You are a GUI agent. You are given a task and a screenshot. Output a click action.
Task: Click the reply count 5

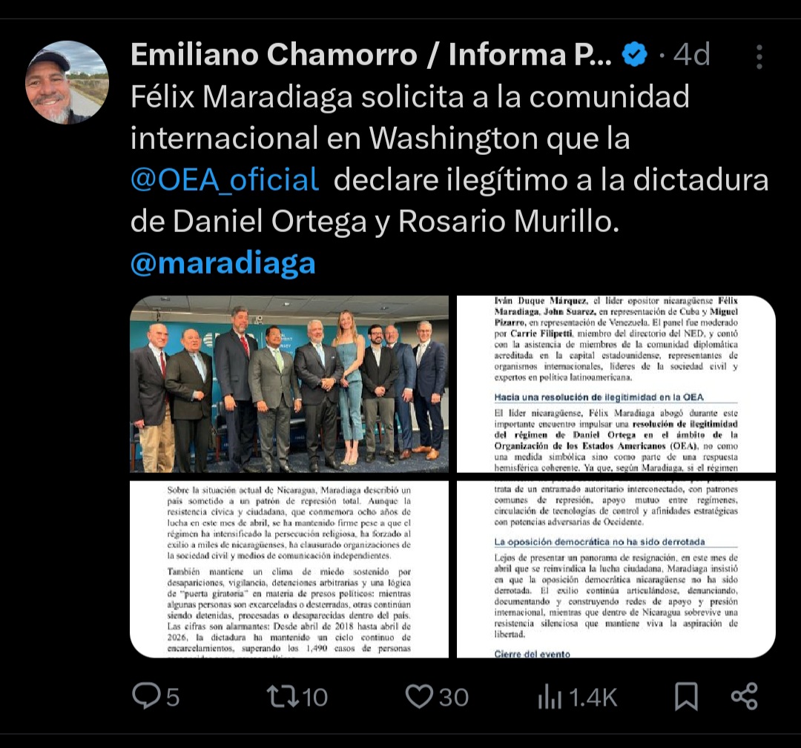(173, 698)
